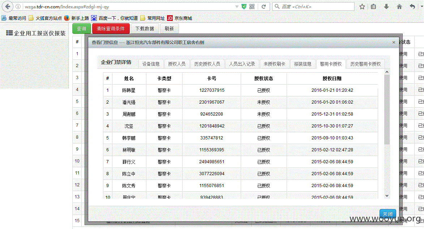Click the green shield security icon
Screen dimensions: 424x229
click(244, 7)
